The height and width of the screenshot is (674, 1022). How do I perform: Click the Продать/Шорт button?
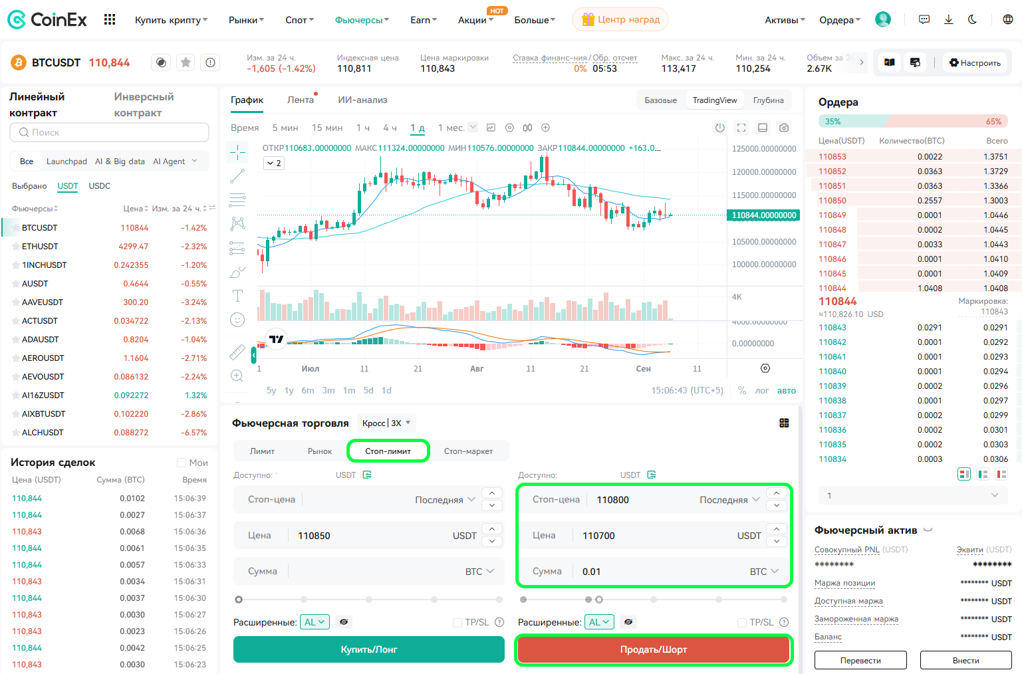tap(654, 649)
